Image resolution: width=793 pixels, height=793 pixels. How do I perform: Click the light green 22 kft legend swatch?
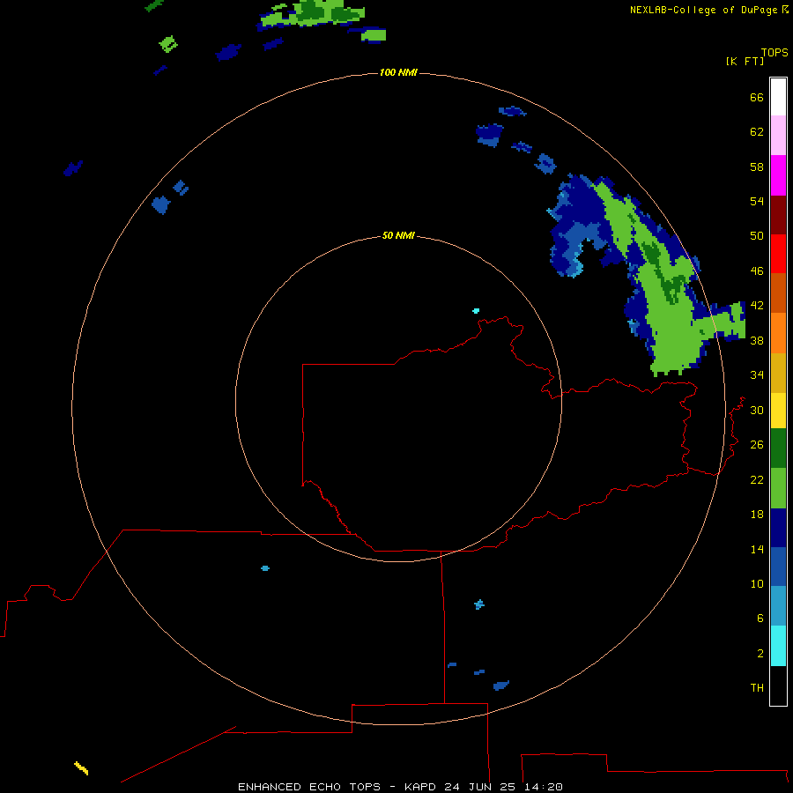click(778, 488)
